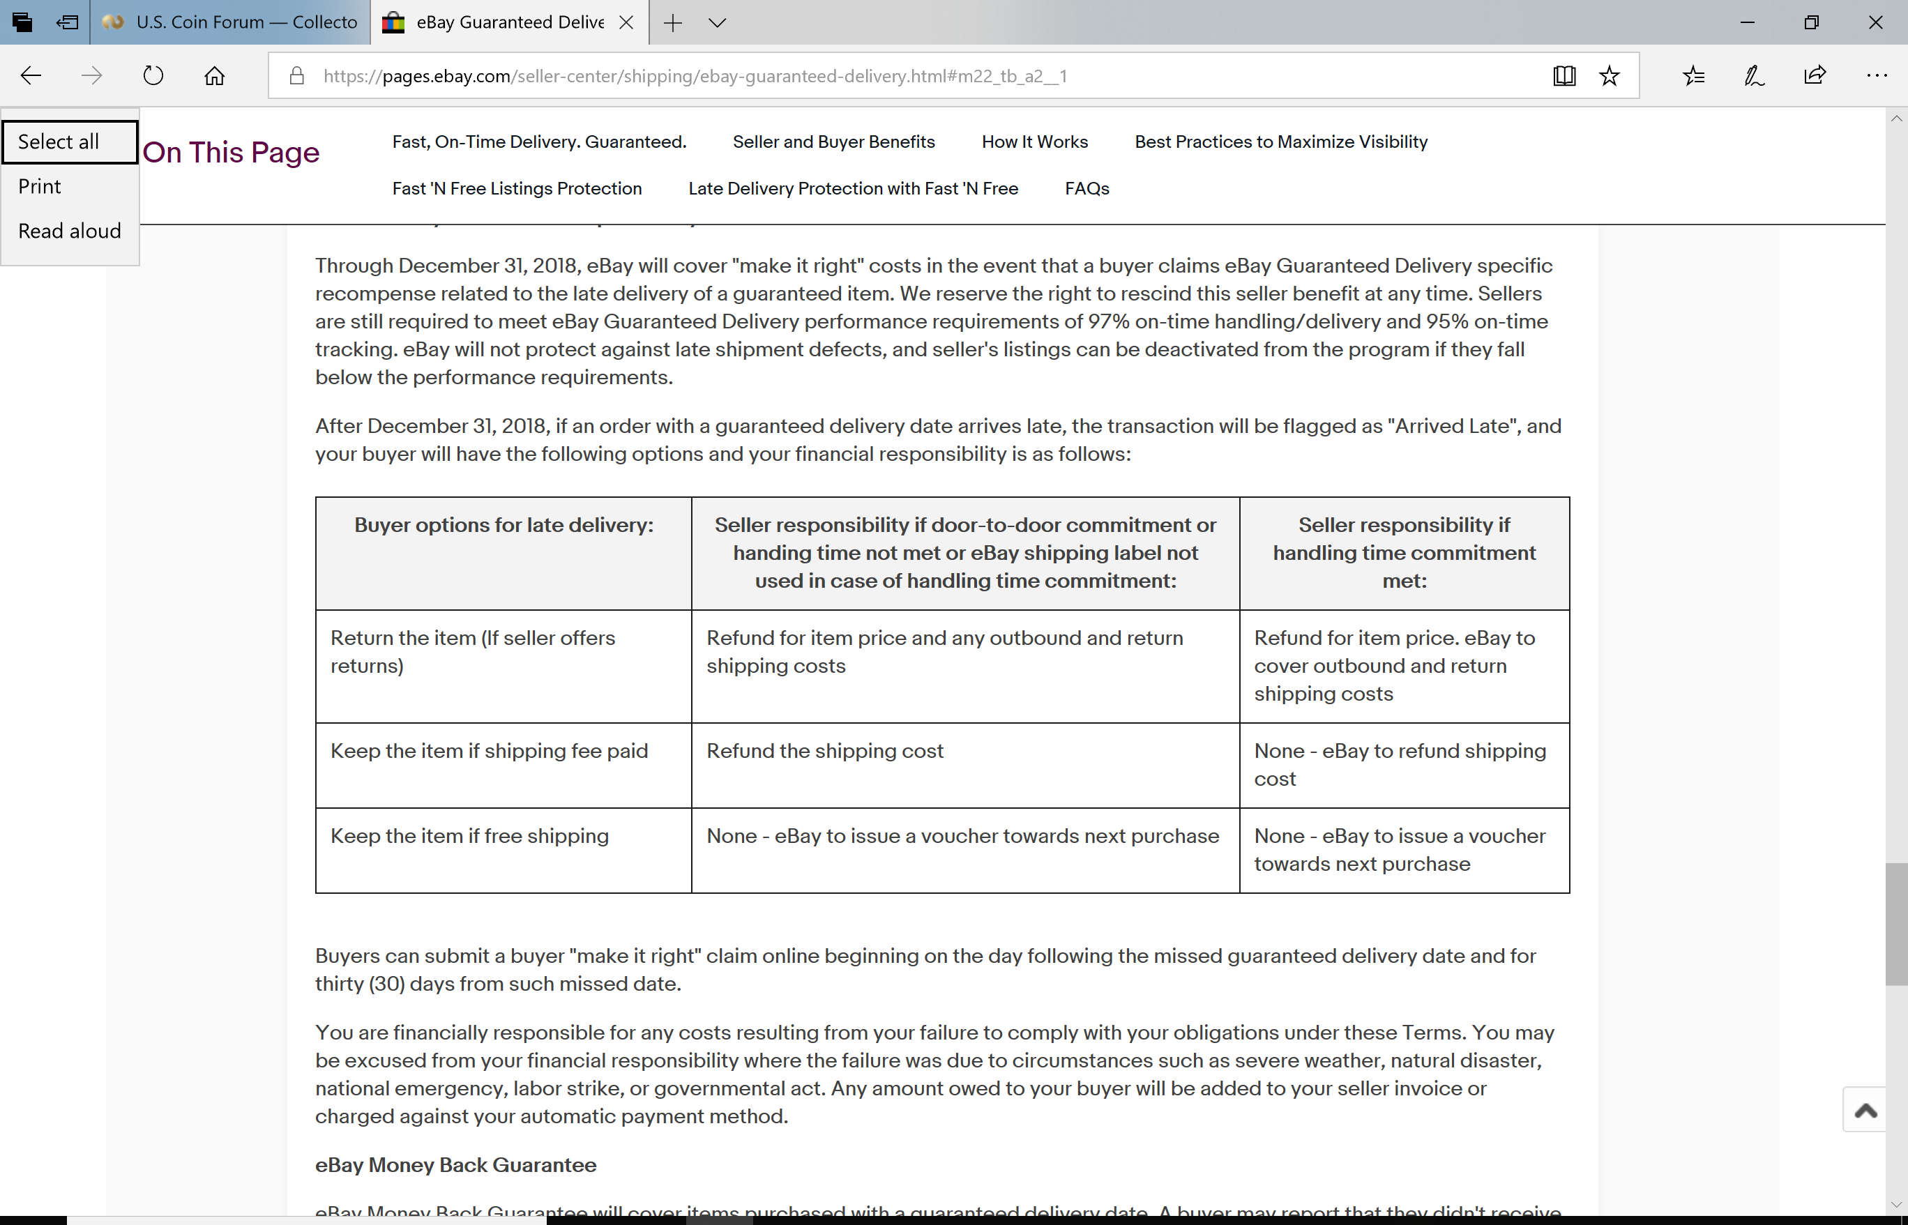Click the browser Back arrow

(x=31, y=75)
